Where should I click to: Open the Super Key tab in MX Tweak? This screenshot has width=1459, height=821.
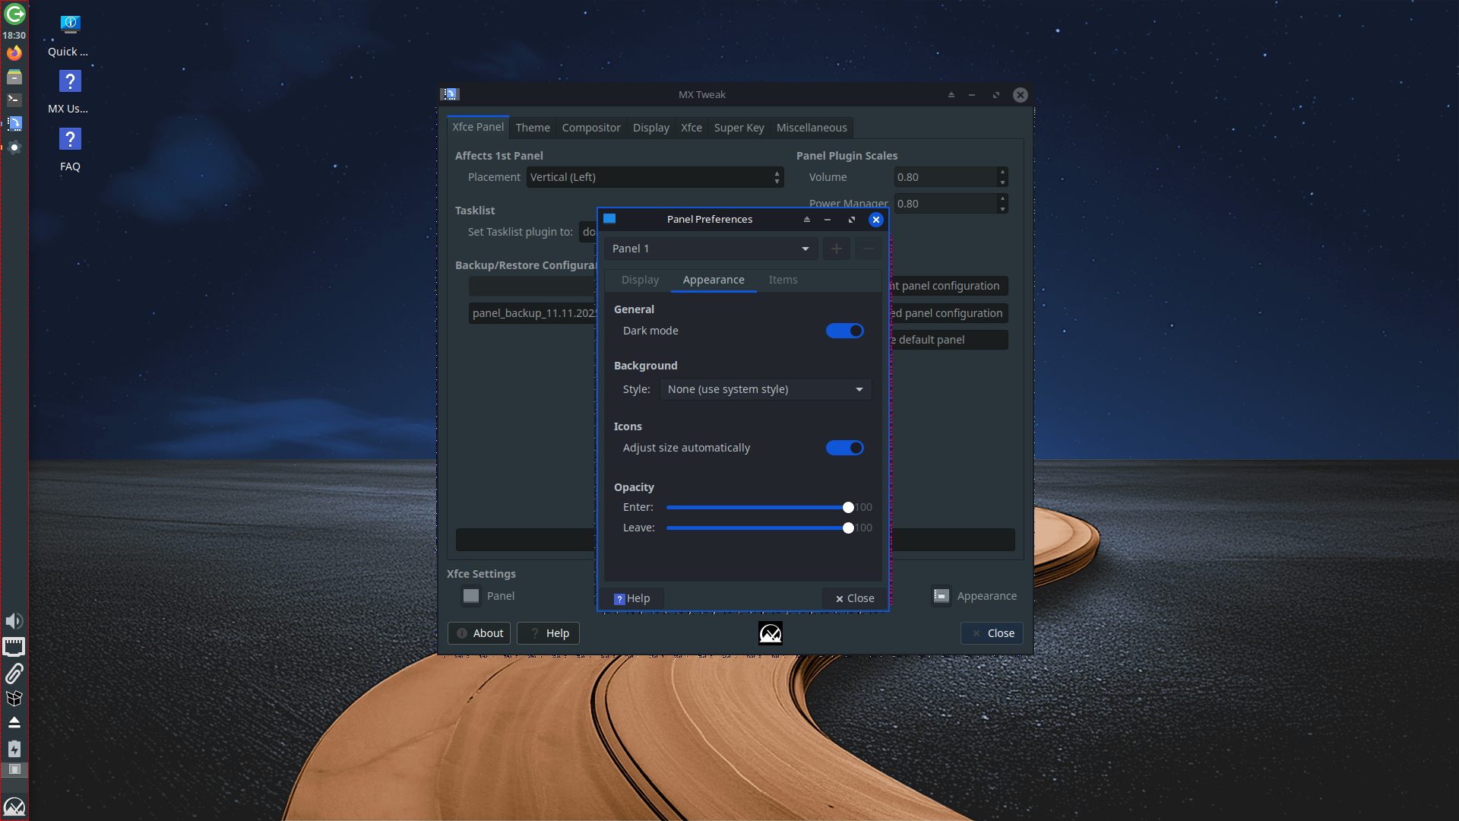point(739,128)
